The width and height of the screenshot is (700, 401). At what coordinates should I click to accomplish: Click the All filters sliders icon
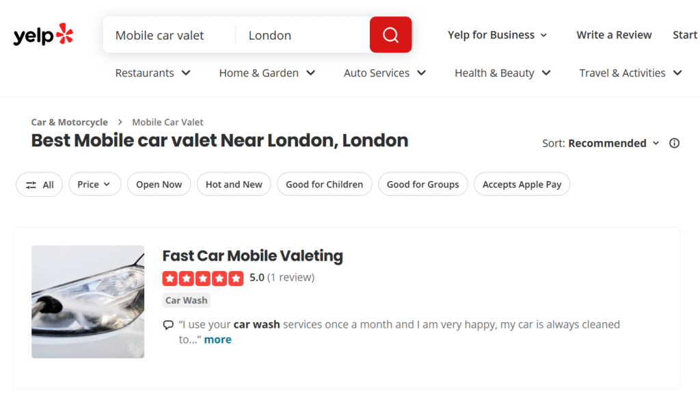click(x=31, y=185)
